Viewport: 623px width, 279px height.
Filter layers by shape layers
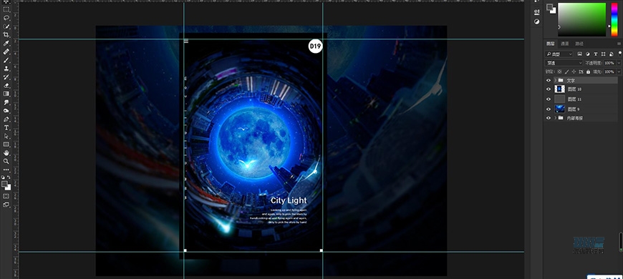tap(604, 54)
